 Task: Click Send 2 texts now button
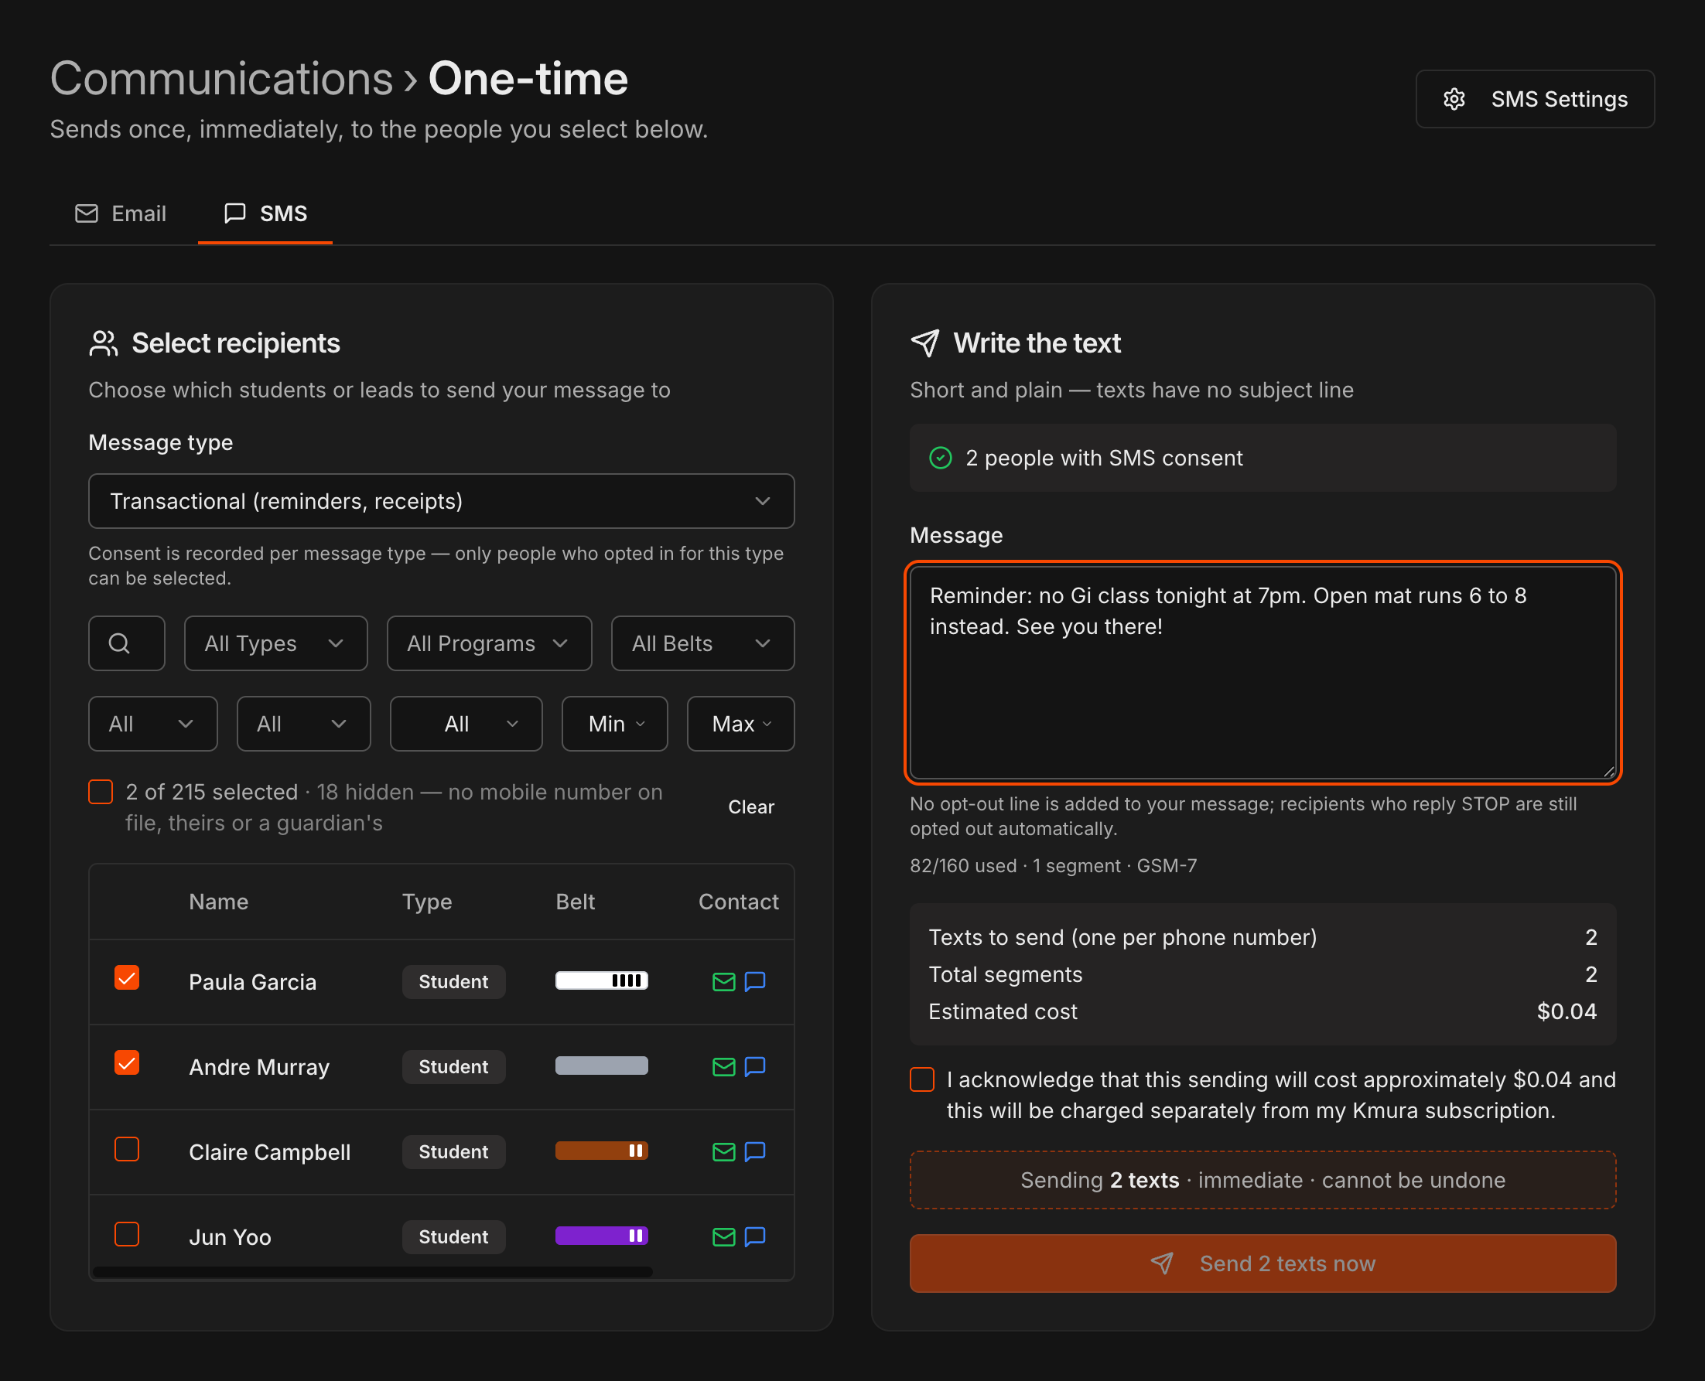[x=1263, y=1263]
